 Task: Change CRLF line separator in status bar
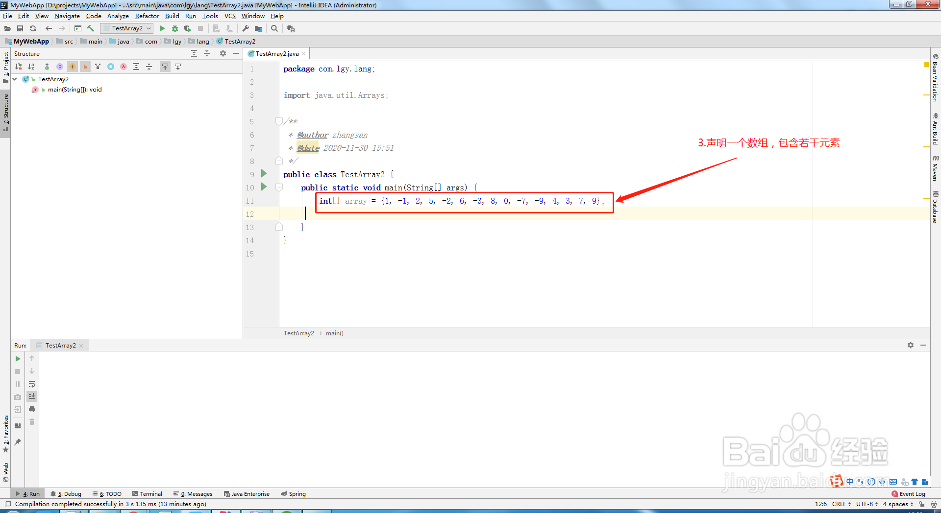pyautogui.click(x=841, y=504)
